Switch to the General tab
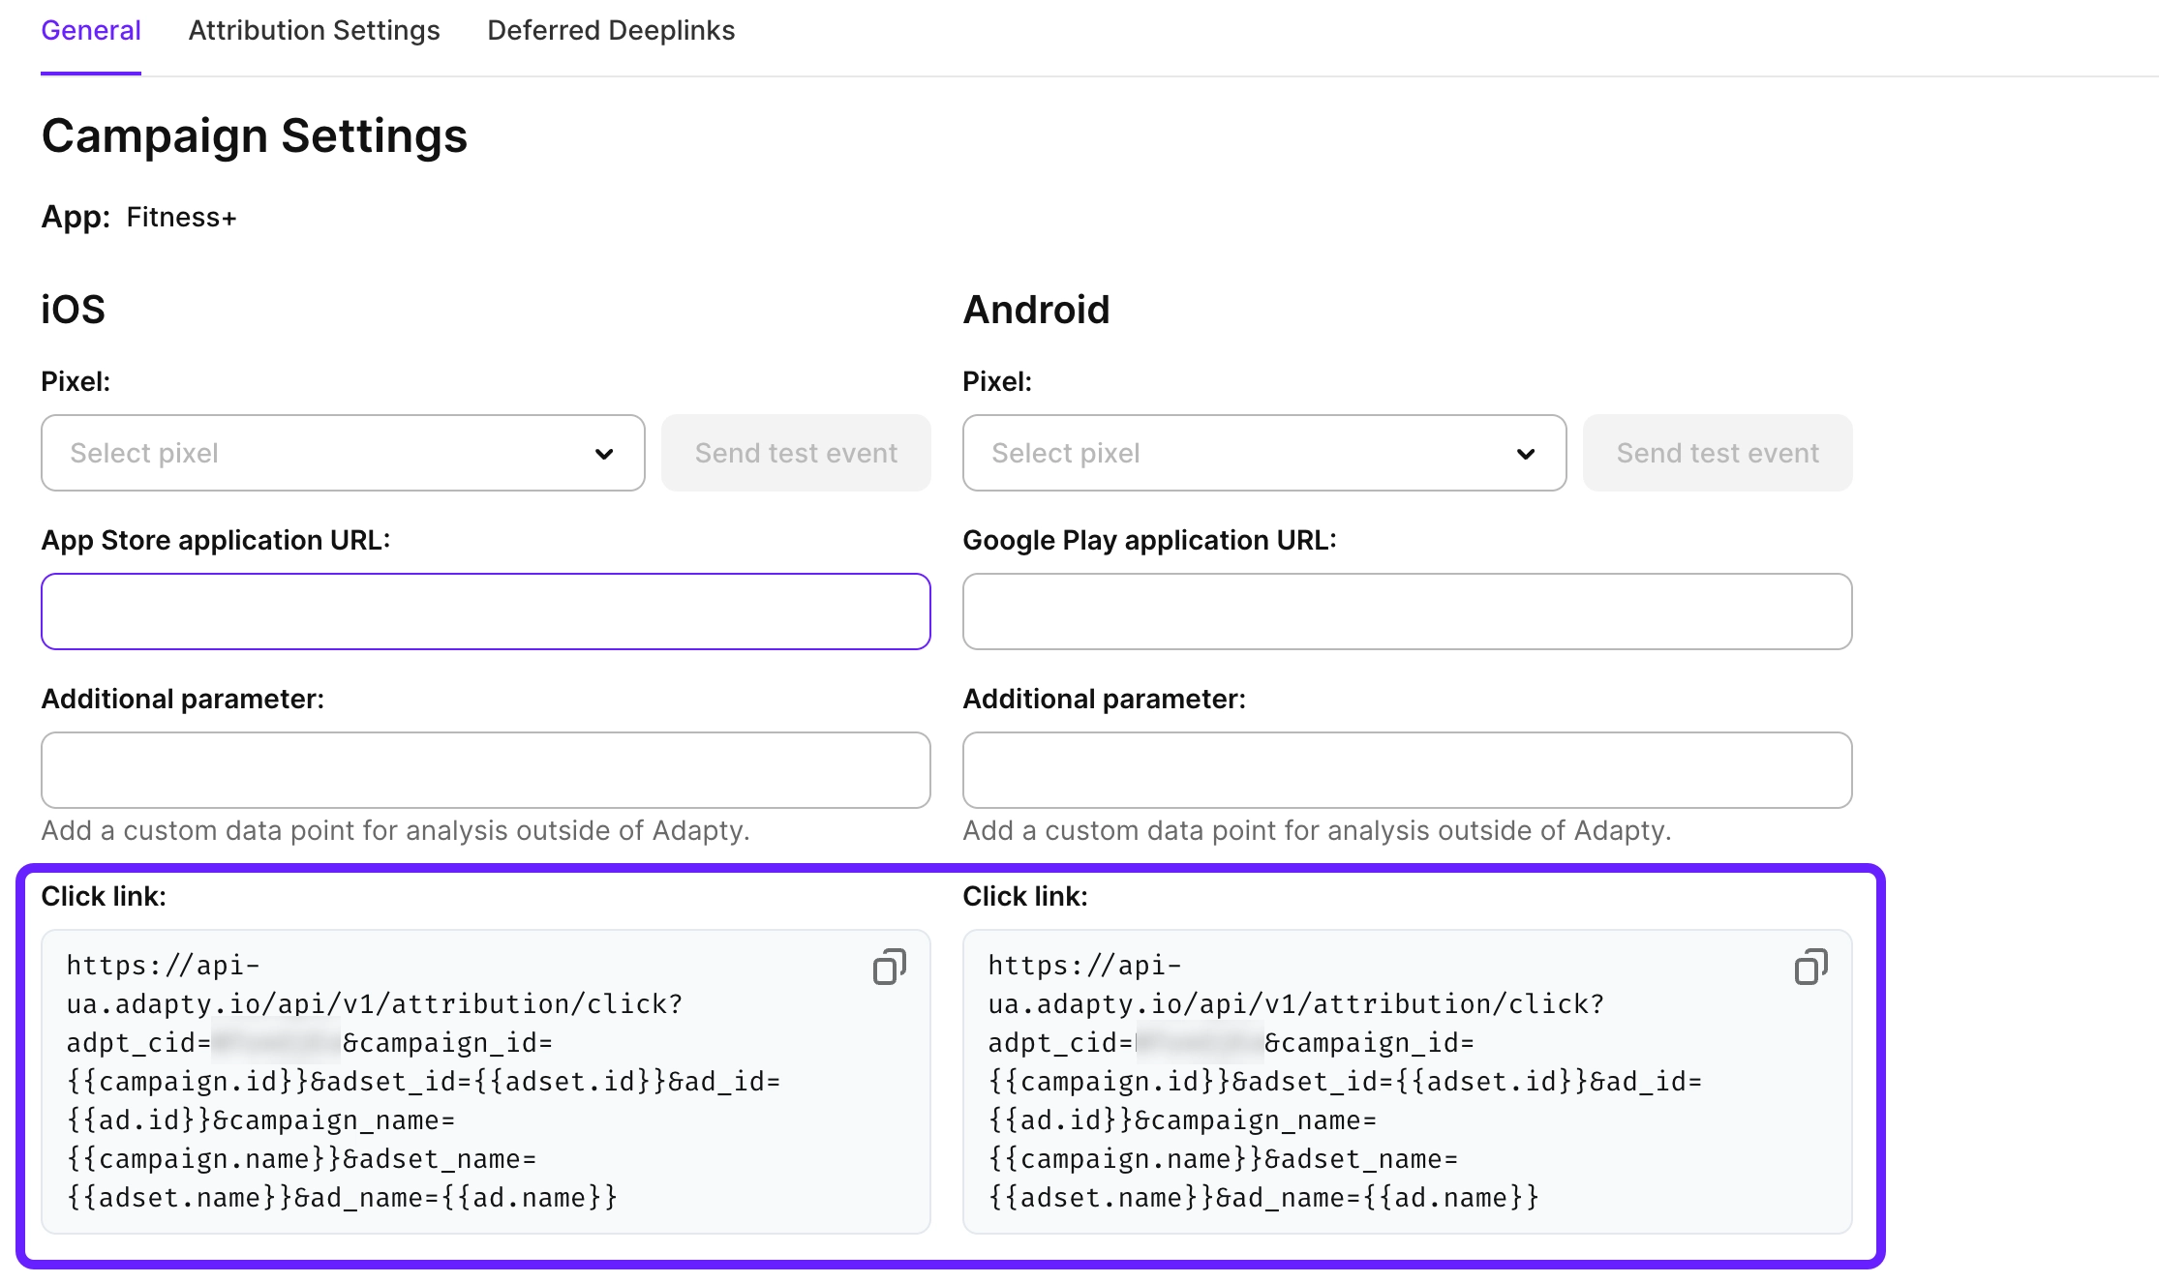This screenshot has height=1283, width=2159. (91, 31)
